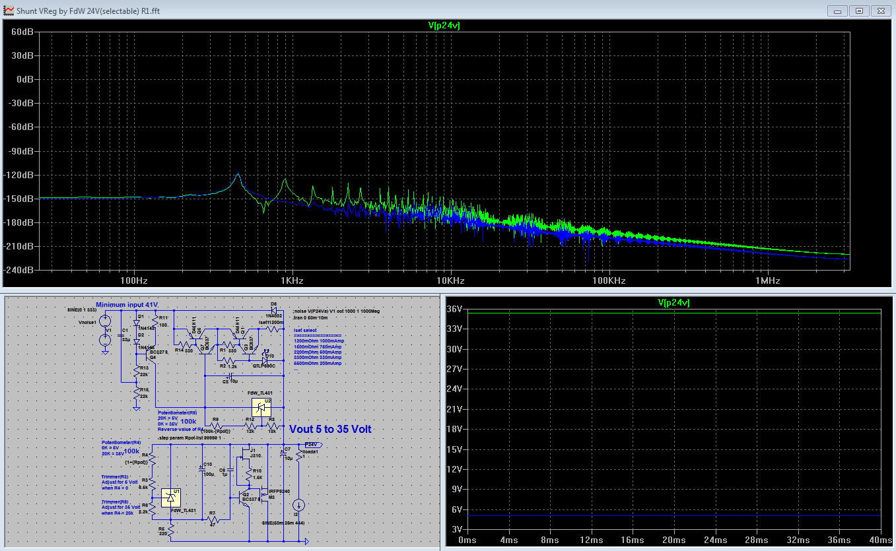Select capacitor C1 33µ in schematic
Viewport: 896px width, 551px height.
[121, 335]
